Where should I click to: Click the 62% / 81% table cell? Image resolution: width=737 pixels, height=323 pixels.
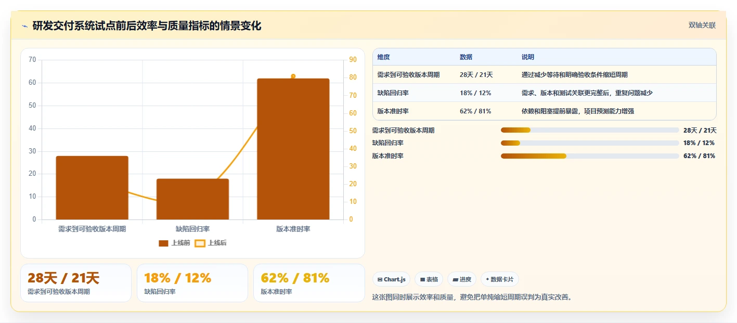pyautogui.click(x=475, y=111)
